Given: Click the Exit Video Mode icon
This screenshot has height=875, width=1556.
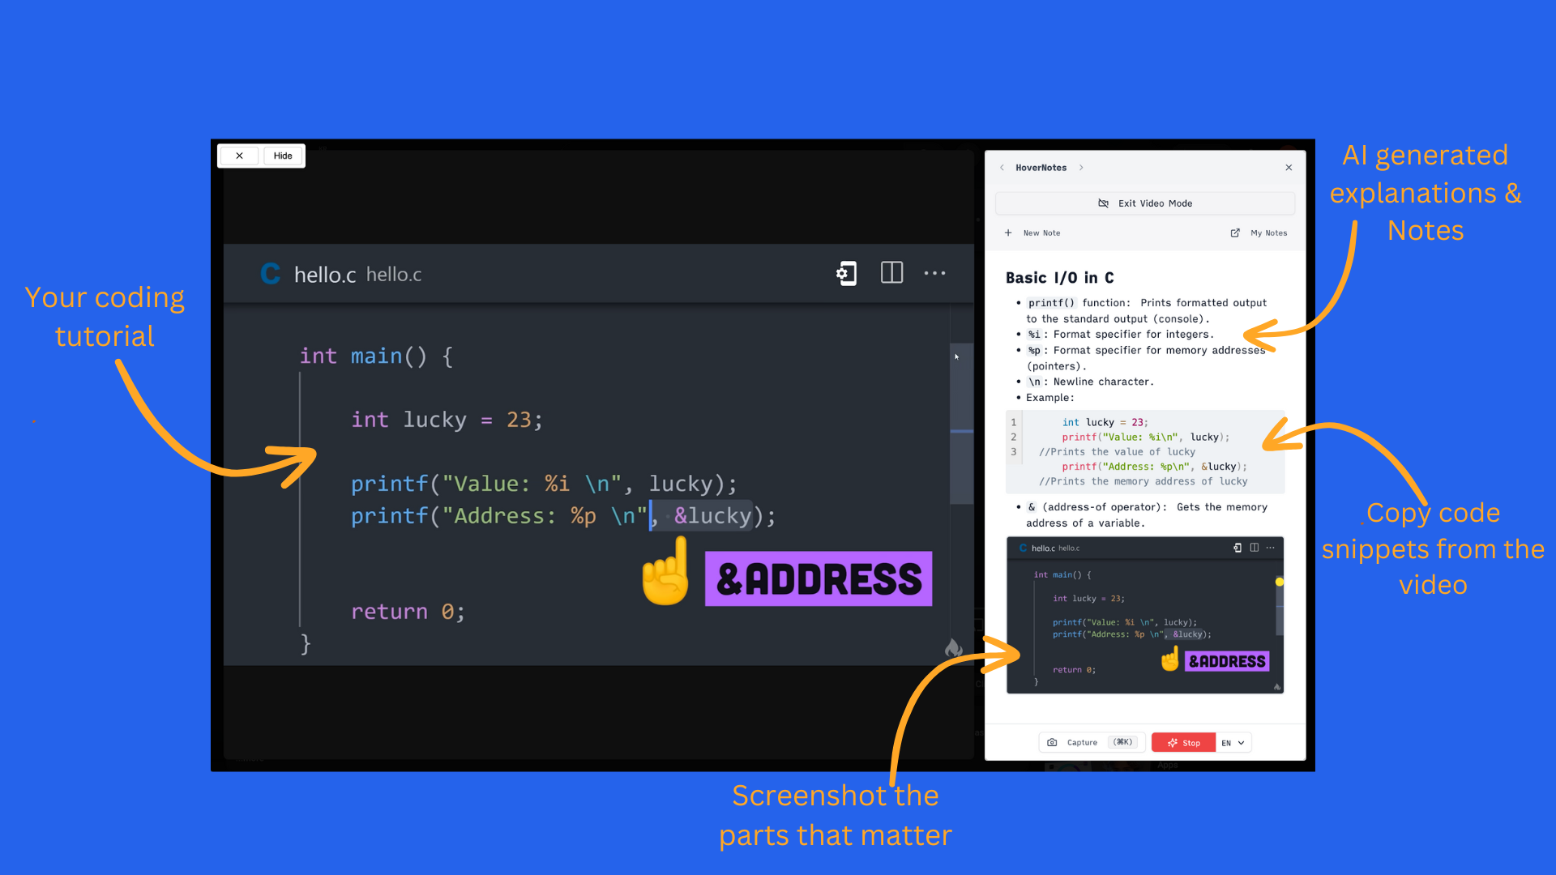Looking at the screenshot, I should pyautogui.click(x=1105, y=202).
